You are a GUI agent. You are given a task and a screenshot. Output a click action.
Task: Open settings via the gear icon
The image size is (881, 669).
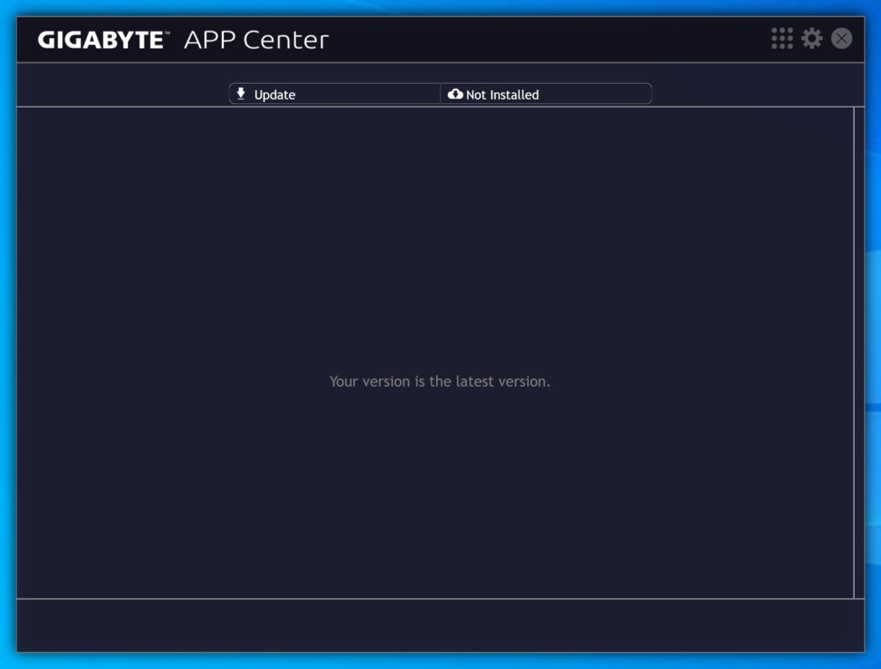(x=812, y=39)
